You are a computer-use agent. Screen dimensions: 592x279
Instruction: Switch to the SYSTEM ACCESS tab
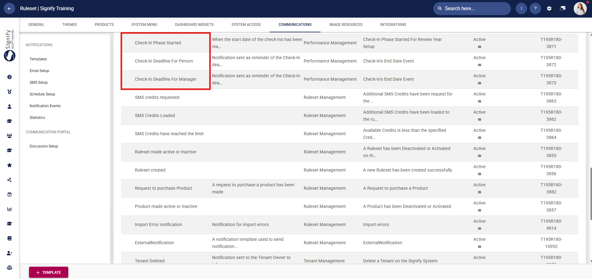tap(246, 24)
